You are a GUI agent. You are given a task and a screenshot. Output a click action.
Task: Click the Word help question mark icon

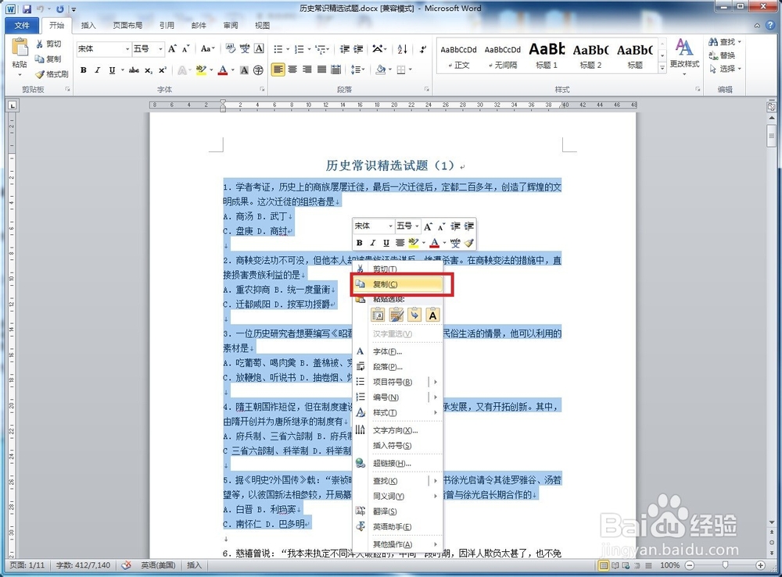770,25
